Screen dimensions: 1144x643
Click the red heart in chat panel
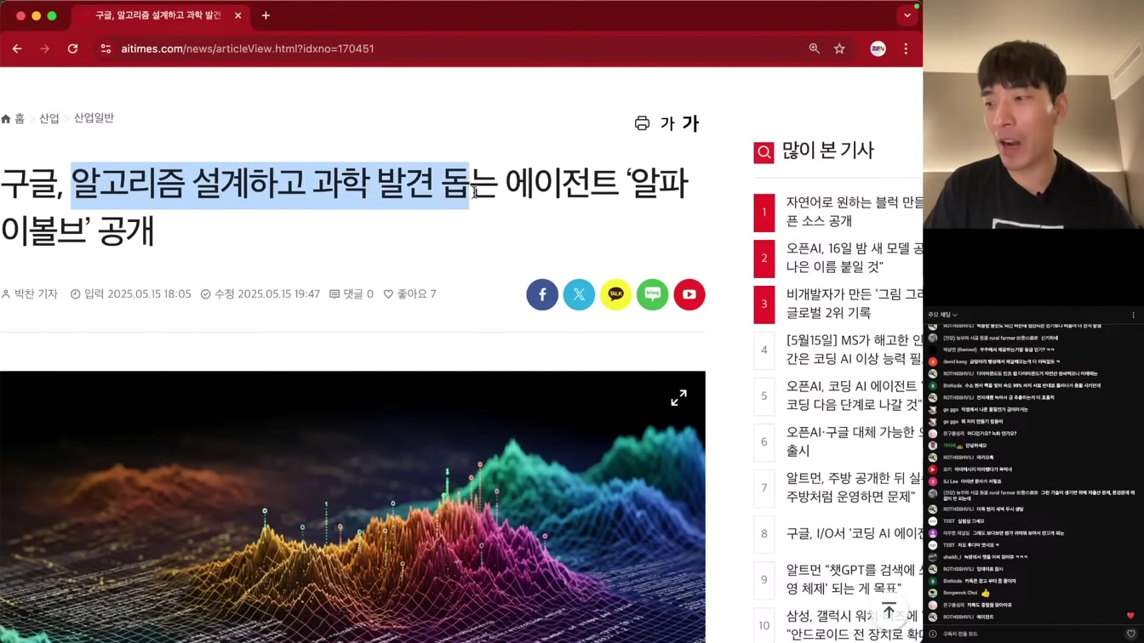tap(1130, 616)
